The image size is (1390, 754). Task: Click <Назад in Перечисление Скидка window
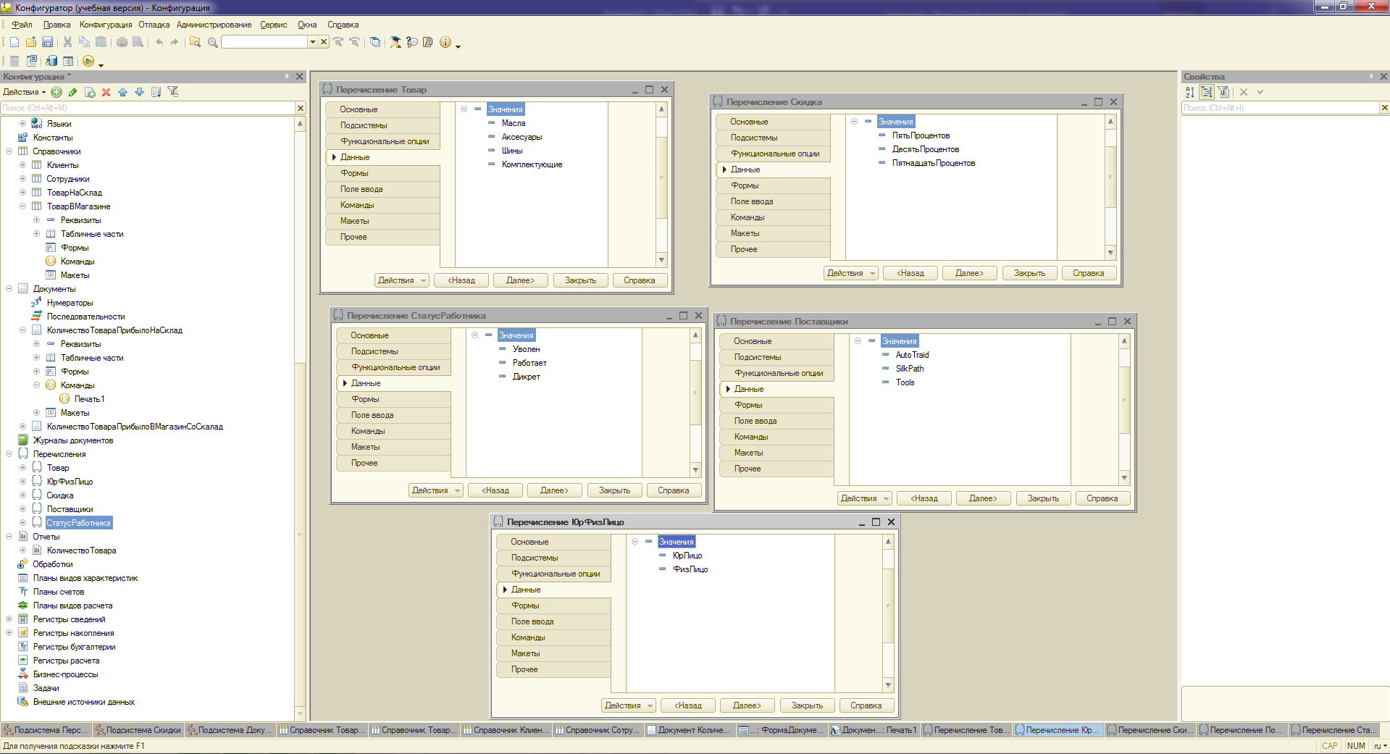[x=910, y=273]
